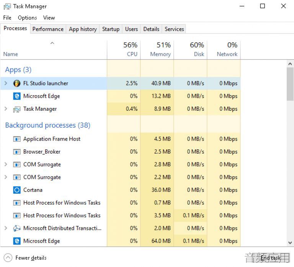Click the Task Manager title bar icon
294x267 pixels.
7,6
